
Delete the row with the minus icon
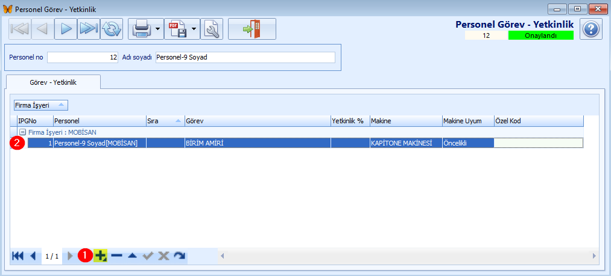tap(116, 256)
